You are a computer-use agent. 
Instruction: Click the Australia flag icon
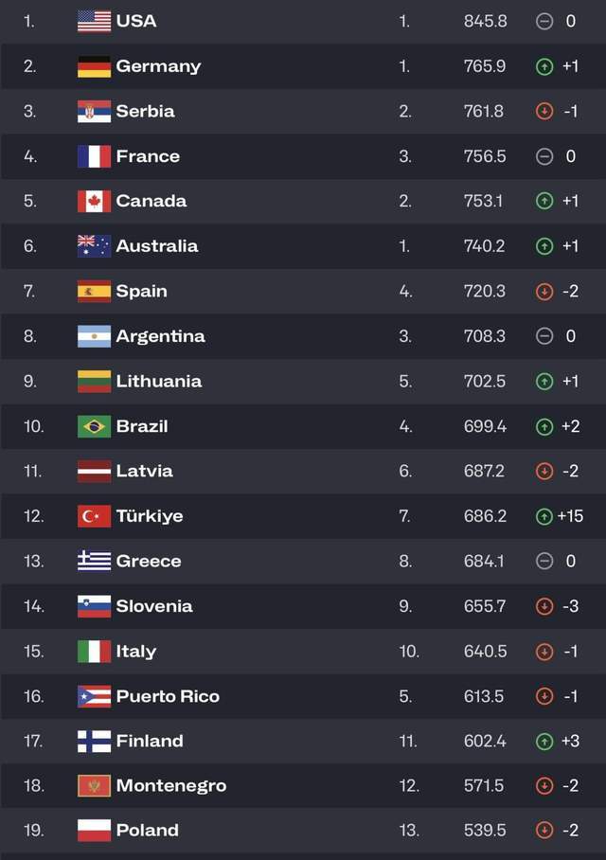point(94,246)
